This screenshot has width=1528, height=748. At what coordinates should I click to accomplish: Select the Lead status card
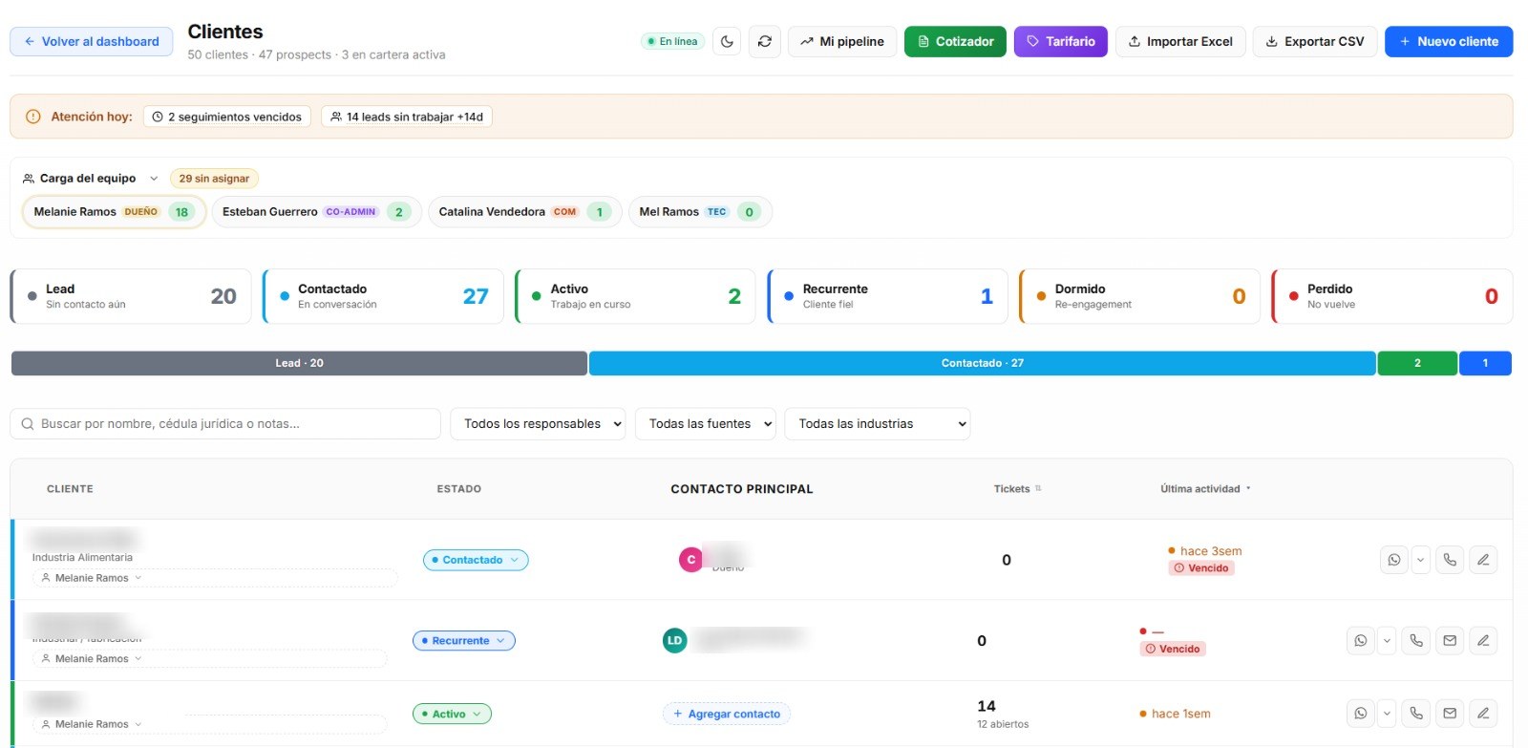pyautogui.click(x=131, y=296)
